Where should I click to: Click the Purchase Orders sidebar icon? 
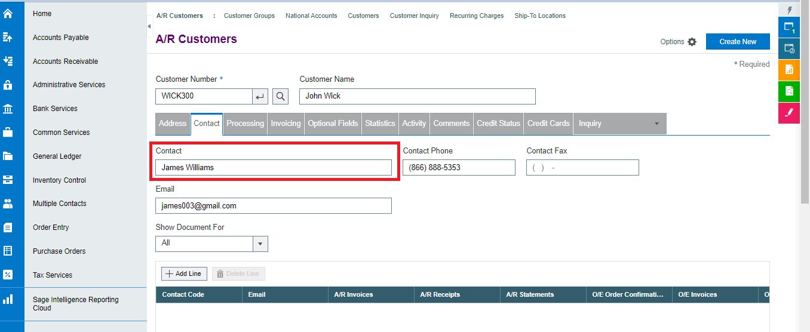8,251
